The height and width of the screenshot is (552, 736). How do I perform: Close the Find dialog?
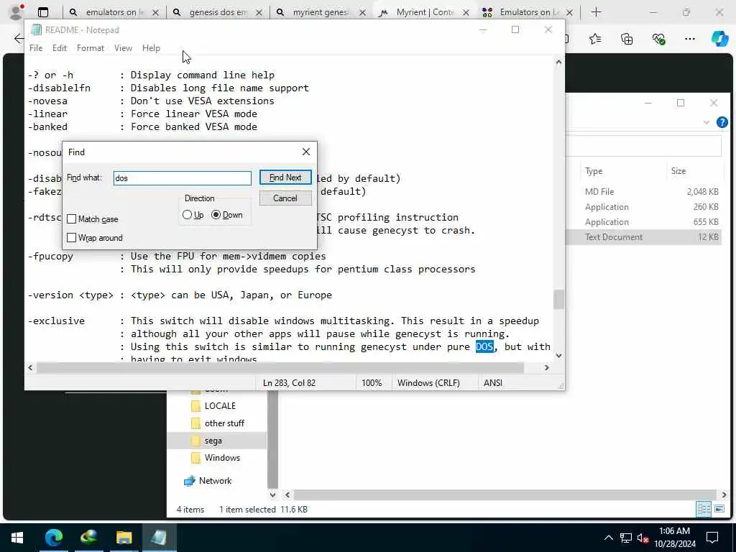(x=306, y=152)
